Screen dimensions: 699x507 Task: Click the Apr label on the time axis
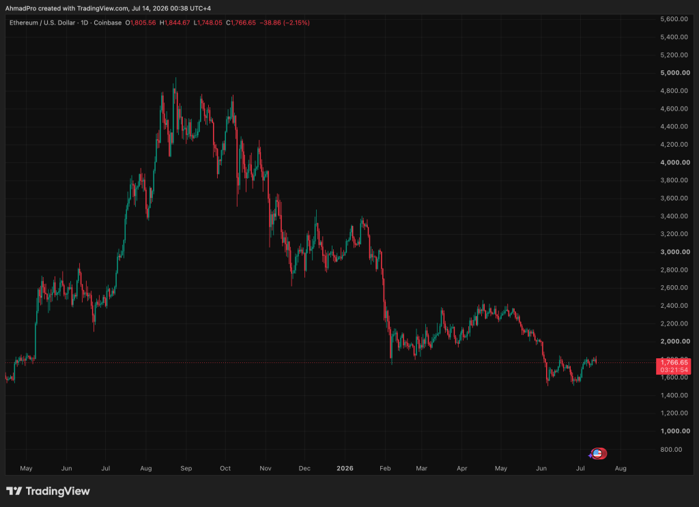(462, 468)
